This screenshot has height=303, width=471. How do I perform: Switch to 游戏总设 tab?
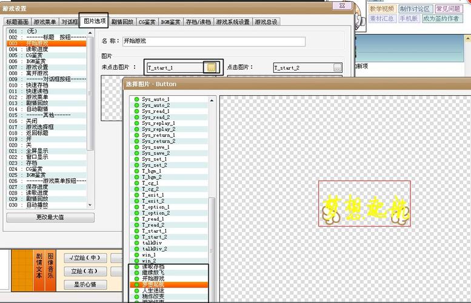point(266,22)
